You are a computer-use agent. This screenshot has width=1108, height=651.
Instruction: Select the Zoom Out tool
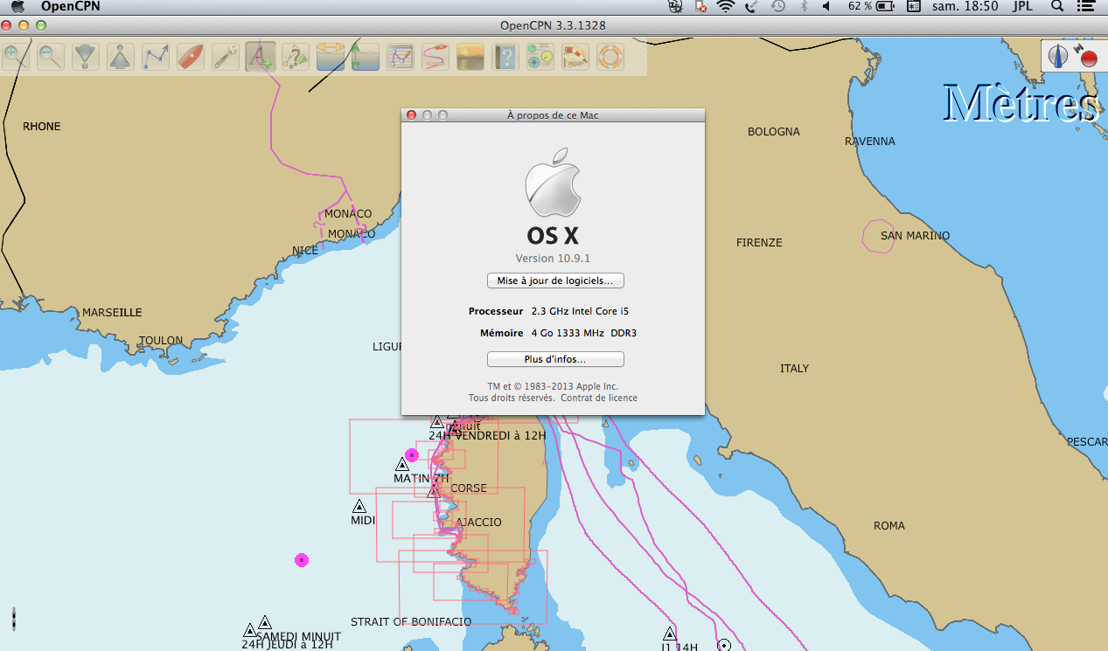[x=51, y=58]
